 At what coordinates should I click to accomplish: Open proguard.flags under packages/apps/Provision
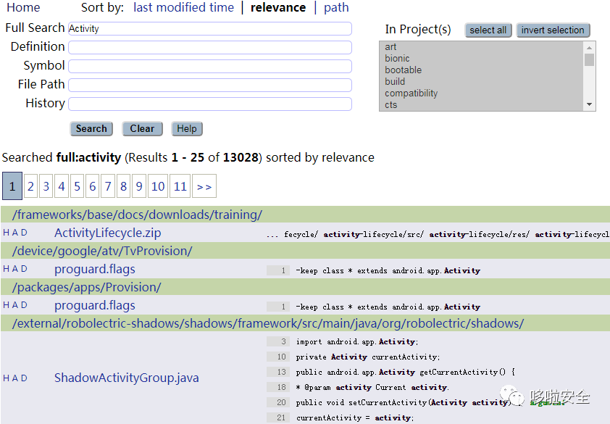click(95, 305)
